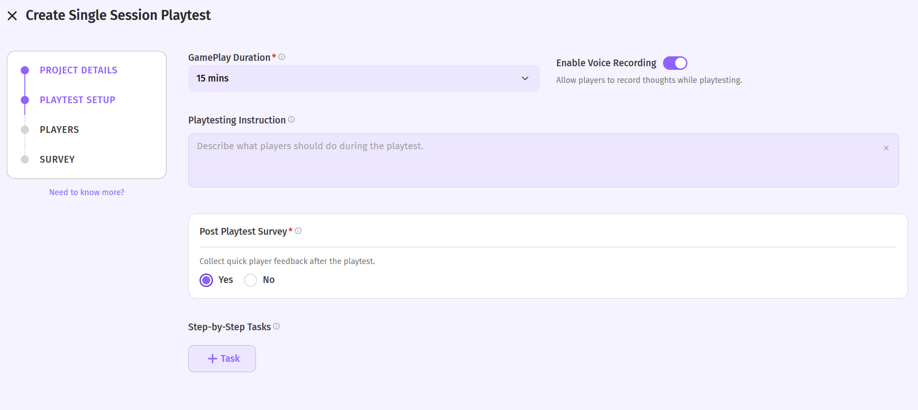Click the chevron arrow on duration dropdown

525,78
